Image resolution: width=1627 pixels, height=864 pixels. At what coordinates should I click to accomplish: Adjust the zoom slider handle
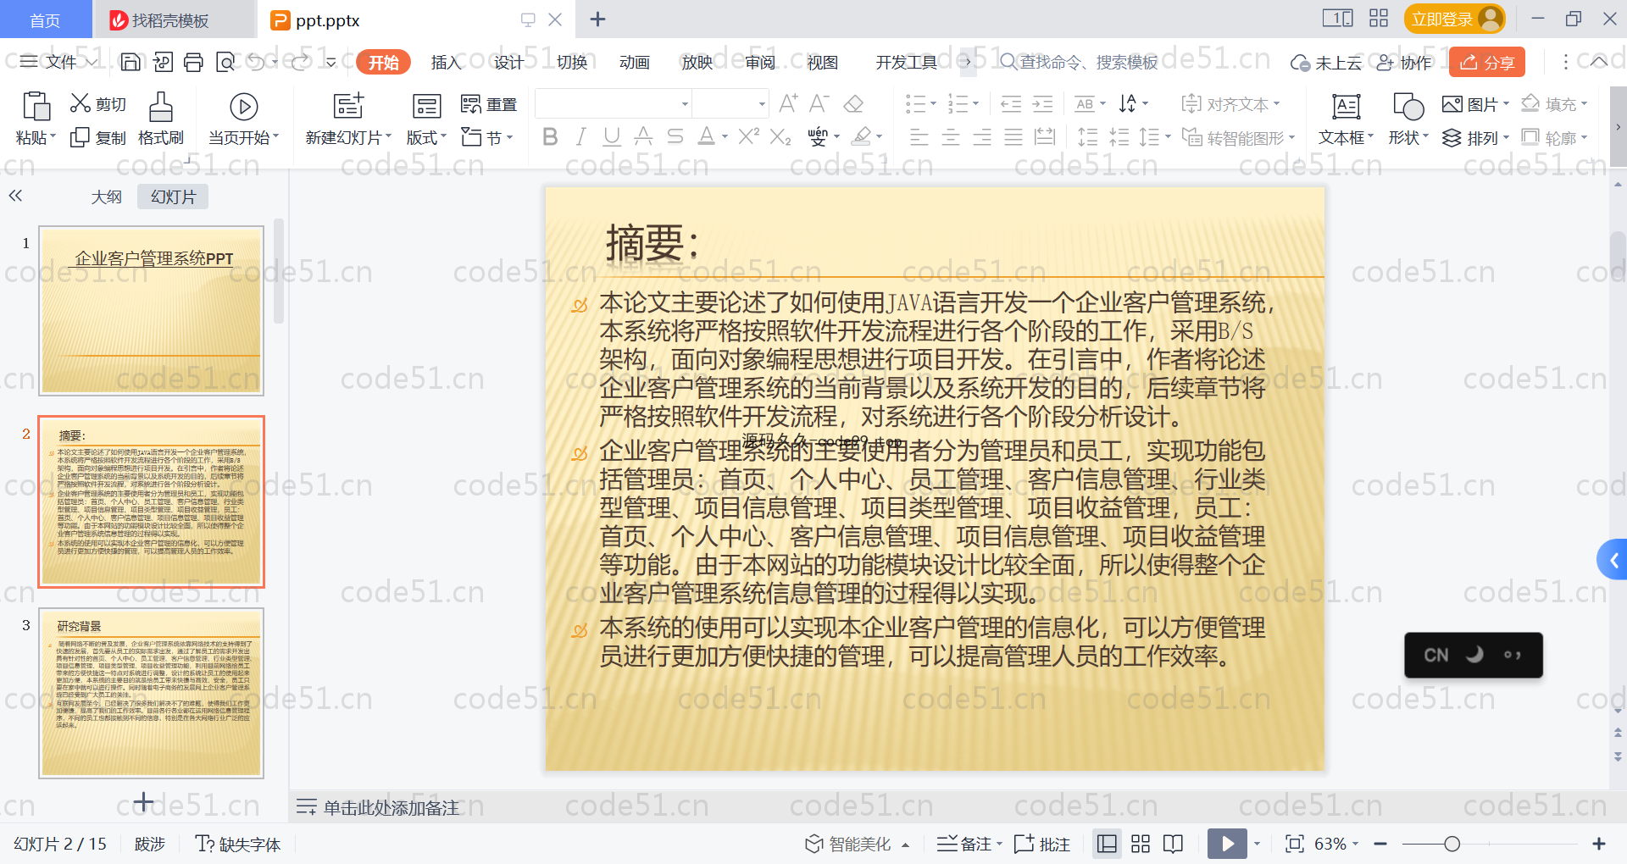1452,844
